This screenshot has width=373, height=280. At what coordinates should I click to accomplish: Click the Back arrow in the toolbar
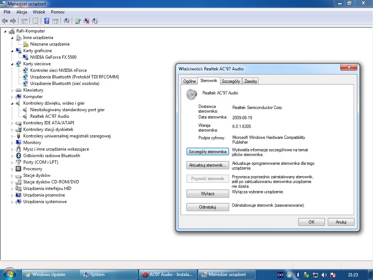5,21
